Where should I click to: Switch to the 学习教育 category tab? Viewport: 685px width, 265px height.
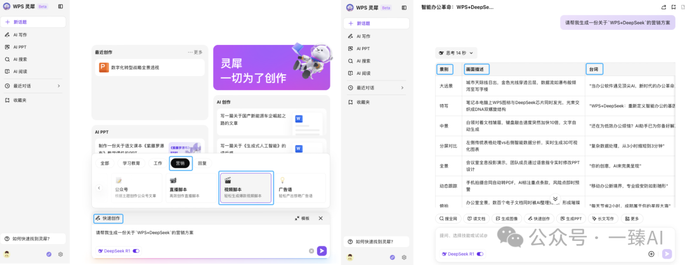click(x=131, y=164)
